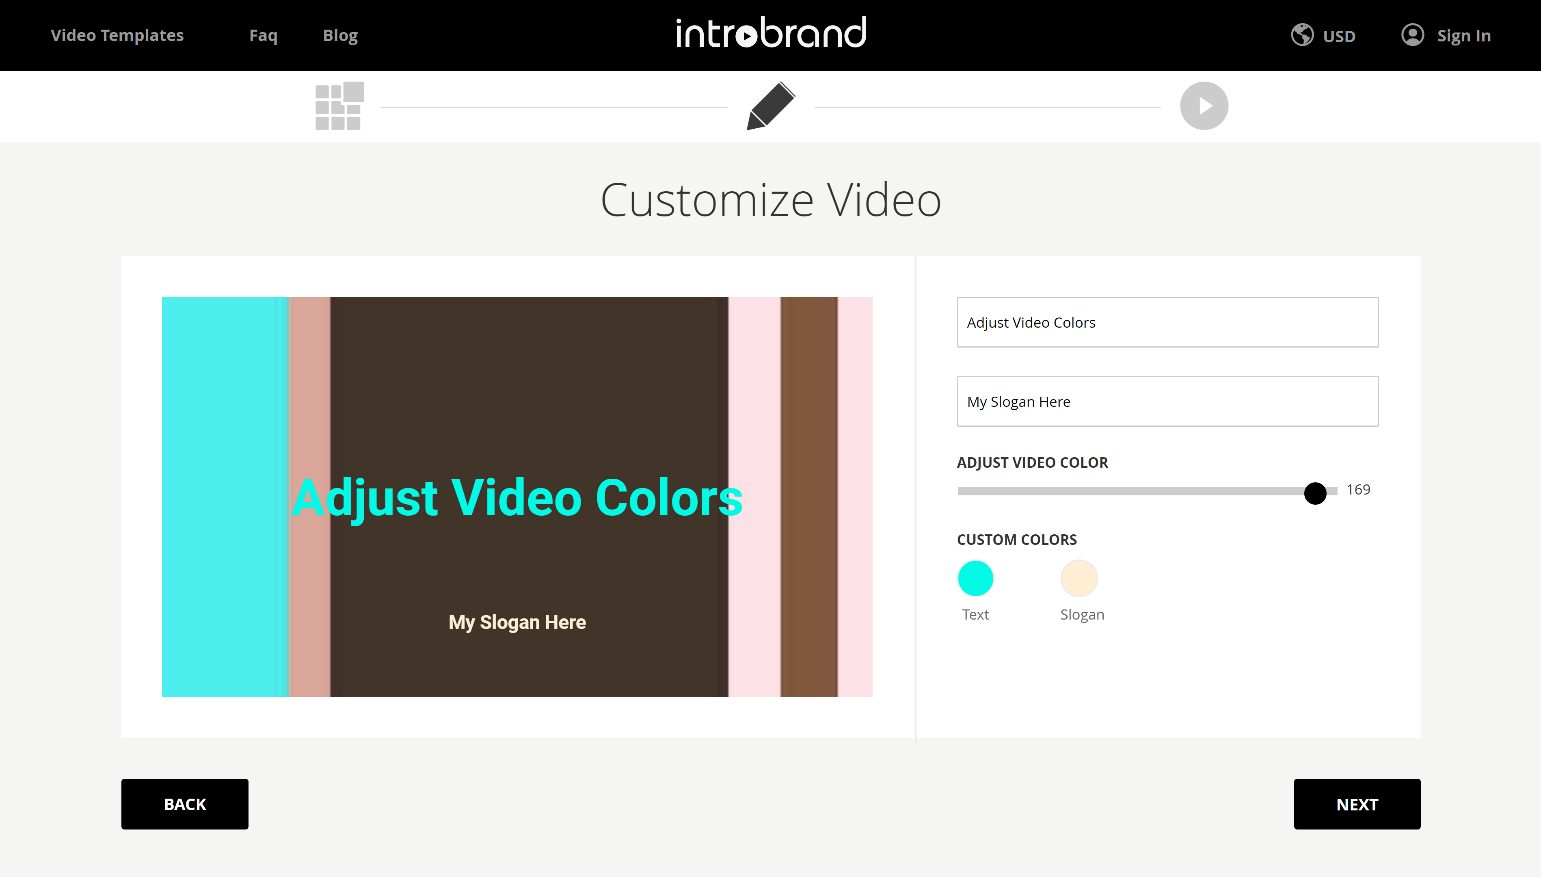Click the Adjust Video Colors title field
1541x877 pixels.
point(1167,322)
